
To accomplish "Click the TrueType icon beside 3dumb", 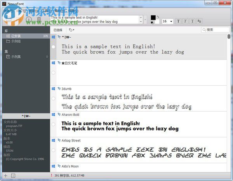I will pyautogui.click(x=59, y=89).
